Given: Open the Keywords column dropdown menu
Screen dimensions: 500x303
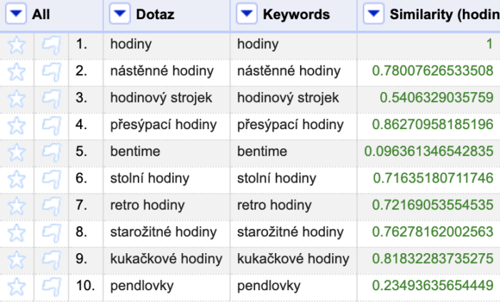Looking at the screenshot, I should [x=247, y=14].
